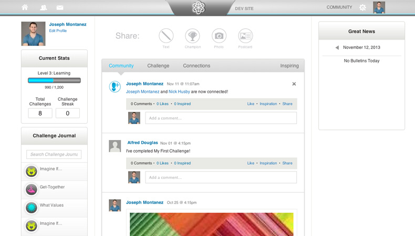This screenshot has height=236, width=415.
Task: Click avatar on the Oct 25 post
Action: [115, 206]
